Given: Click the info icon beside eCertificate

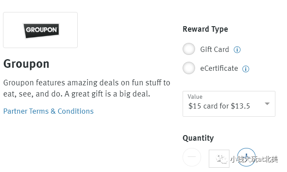Looking at the screenshot, I should [246, 69].
